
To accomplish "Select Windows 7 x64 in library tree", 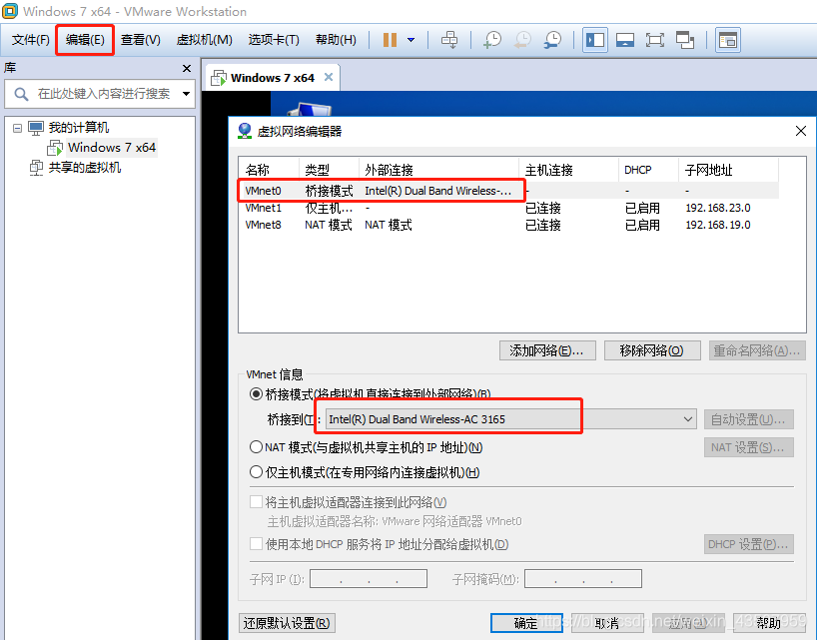I will point(112,148).
